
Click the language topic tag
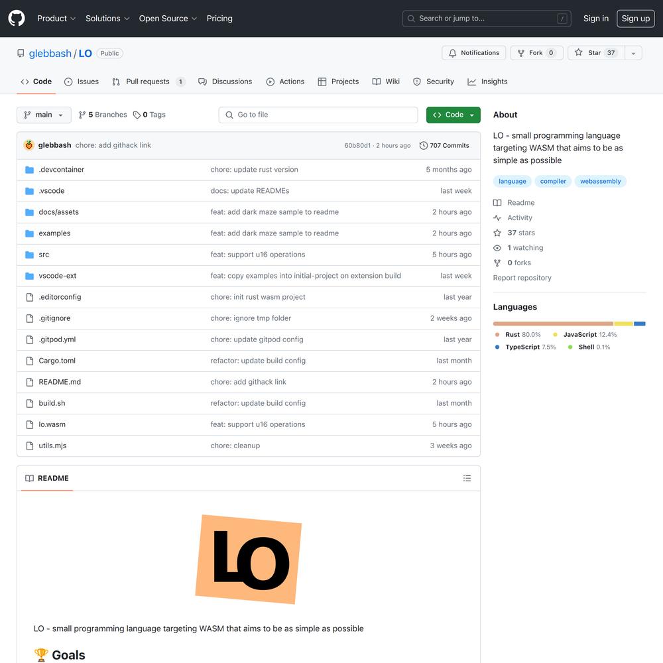click(512, 182)
